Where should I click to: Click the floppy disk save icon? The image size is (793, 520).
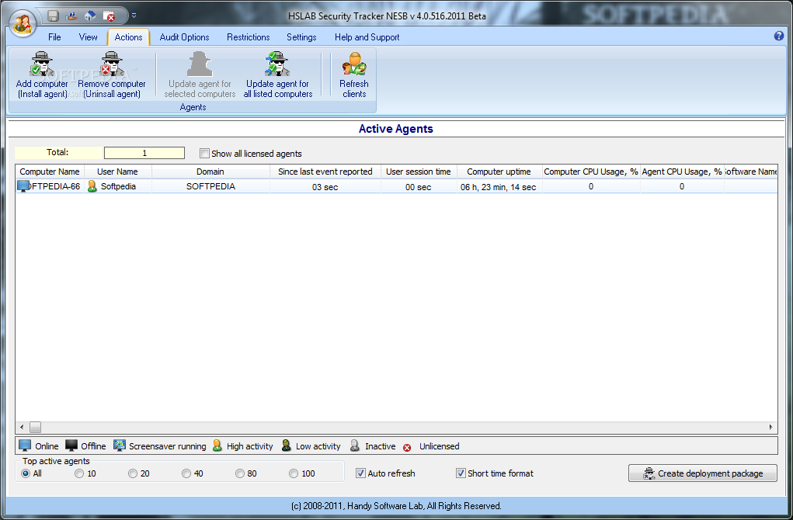53,16
